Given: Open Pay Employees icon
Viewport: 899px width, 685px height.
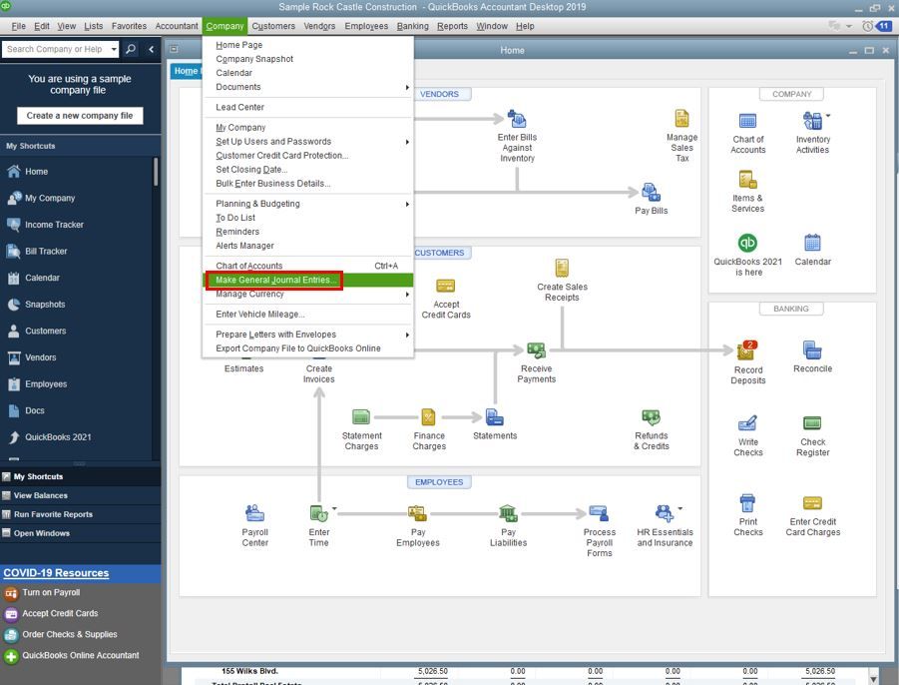Looking at the screenshot, I should click(417, 513).
